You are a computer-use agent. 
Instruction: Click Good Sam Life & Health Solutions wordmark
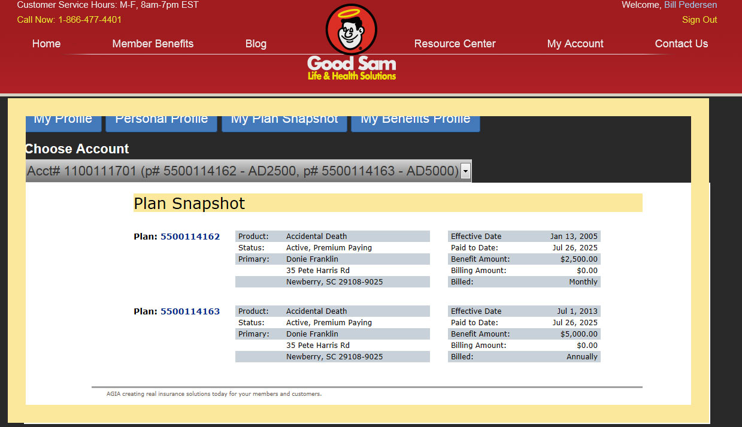352,68
